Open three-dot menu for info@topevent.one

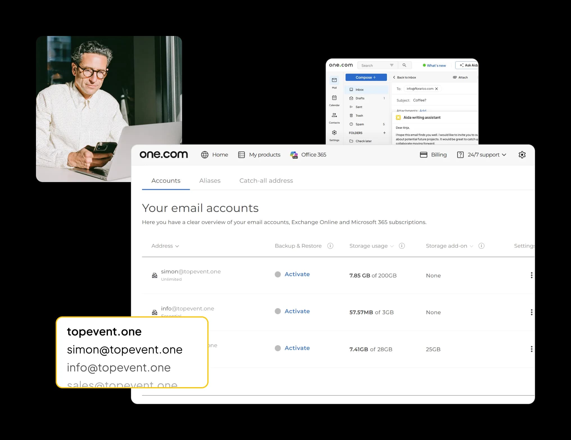(531, 312)
